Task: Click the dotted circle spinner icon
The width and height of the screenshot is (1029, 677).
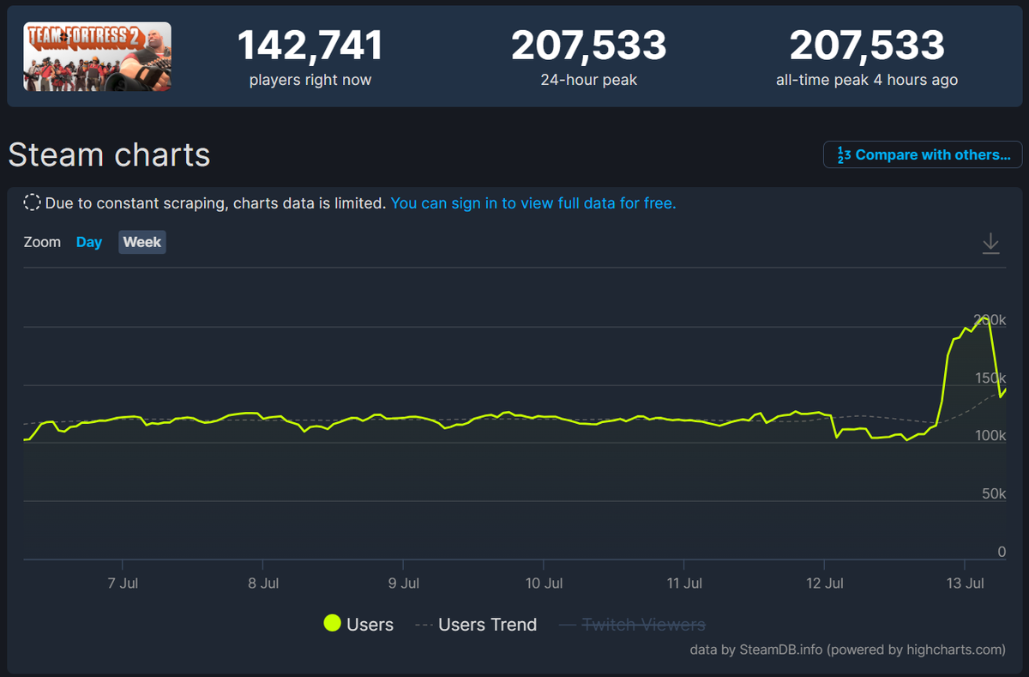Action: 32,202
